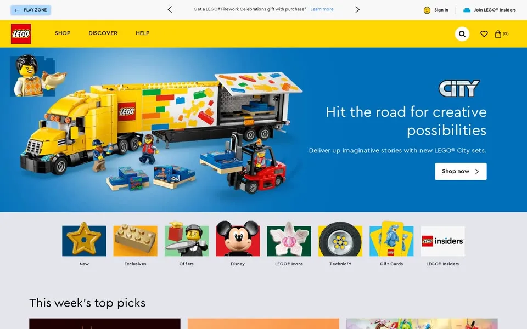Click the New category label
Viewport: 527px width, 329px height.
click(x=84, y=264)
